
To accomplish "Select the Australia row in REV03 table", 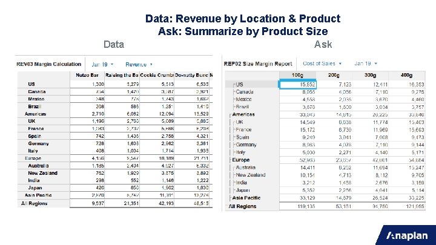I will [x=38, y=166].
